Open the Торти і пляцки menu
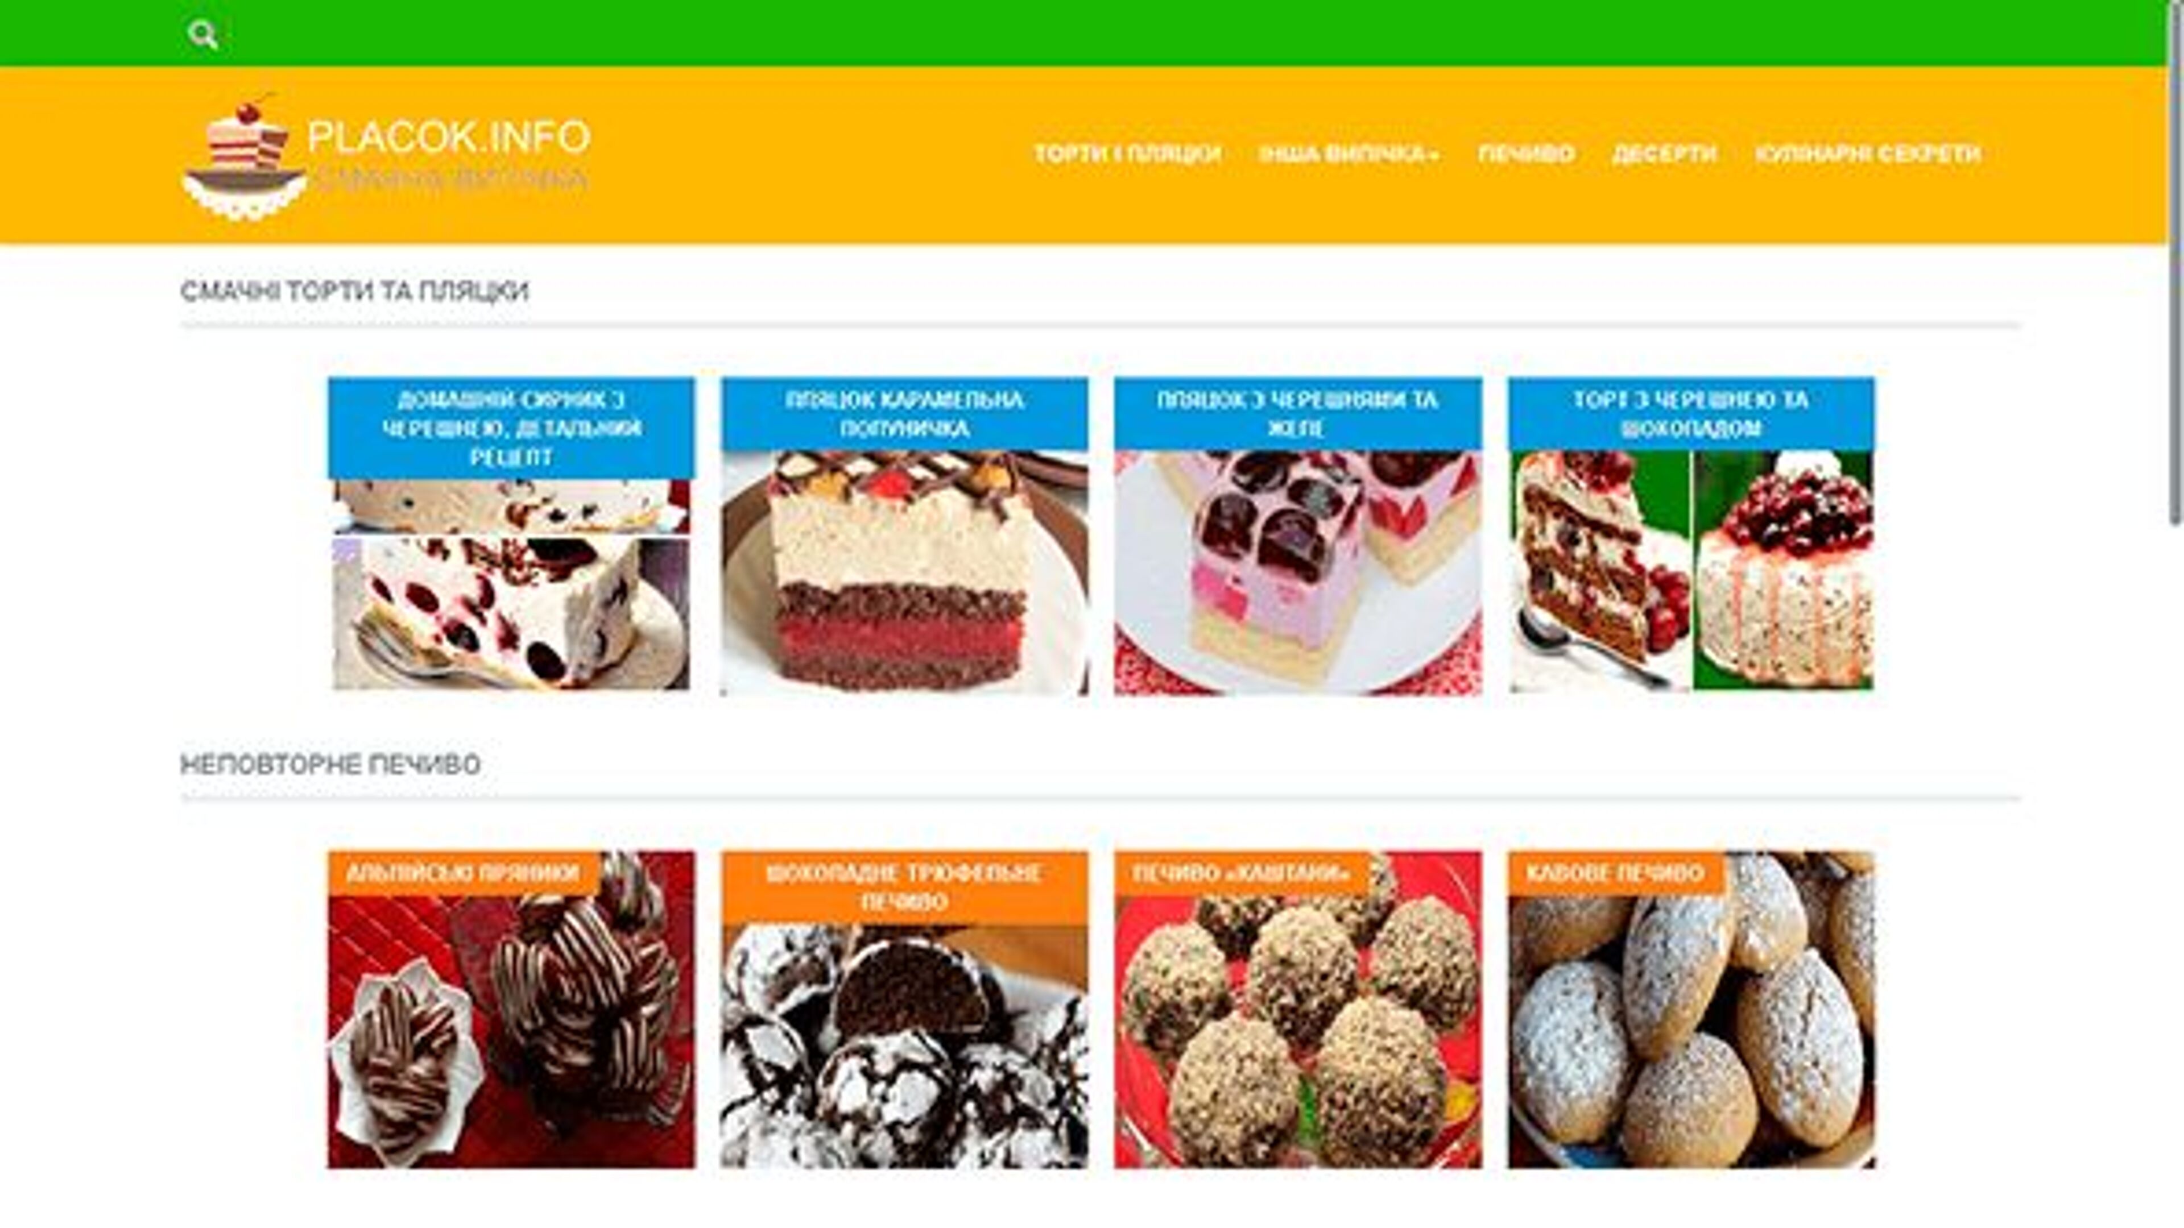This screenshot has width=2184, height=1228. pos(1128,154)
